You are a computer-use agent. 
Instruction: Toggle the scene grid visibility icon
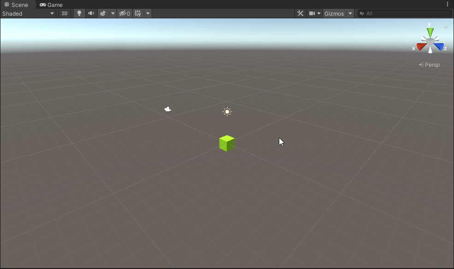click(137, 13)
